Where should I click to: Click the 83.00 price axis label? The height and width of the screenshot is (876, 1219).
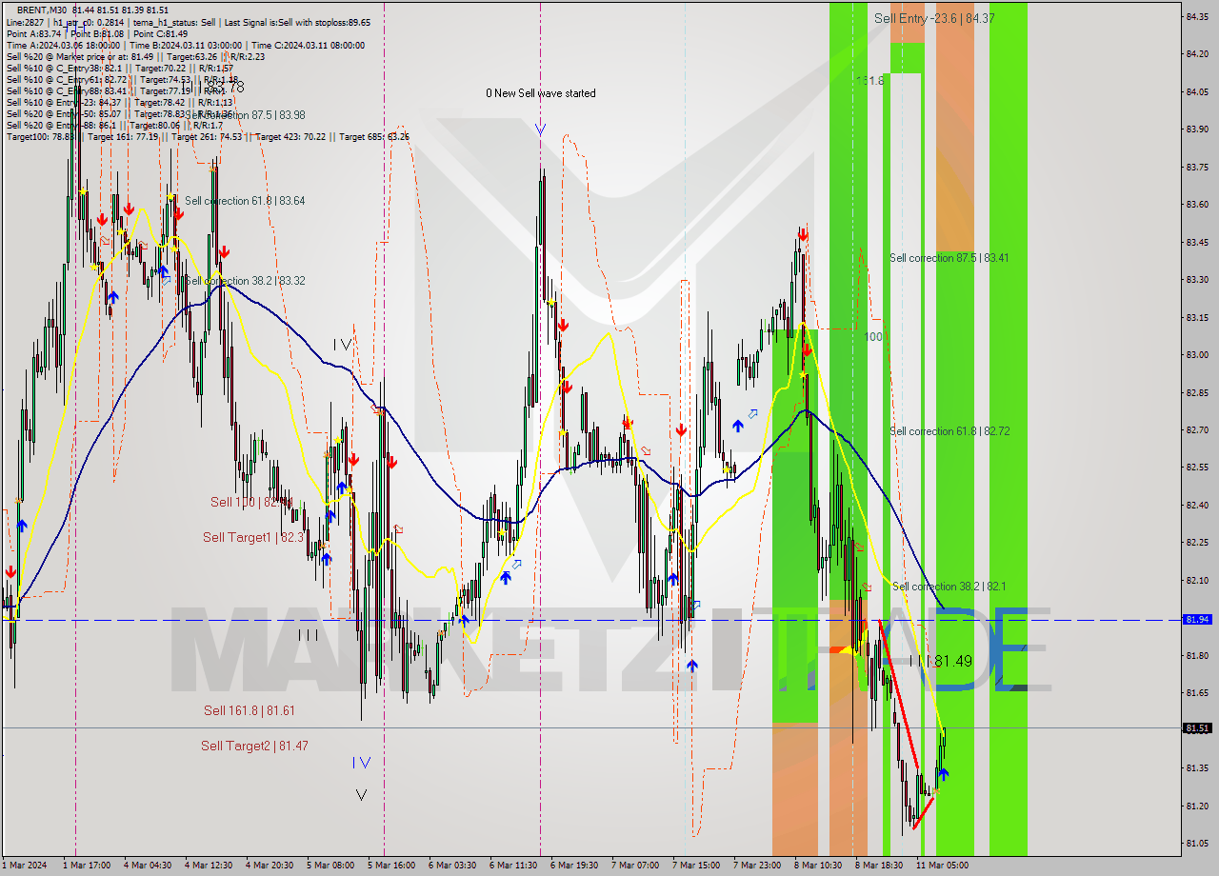click(1197, 354)
